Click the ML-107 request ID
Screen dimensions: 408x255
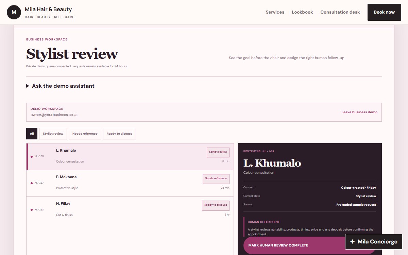39,183
